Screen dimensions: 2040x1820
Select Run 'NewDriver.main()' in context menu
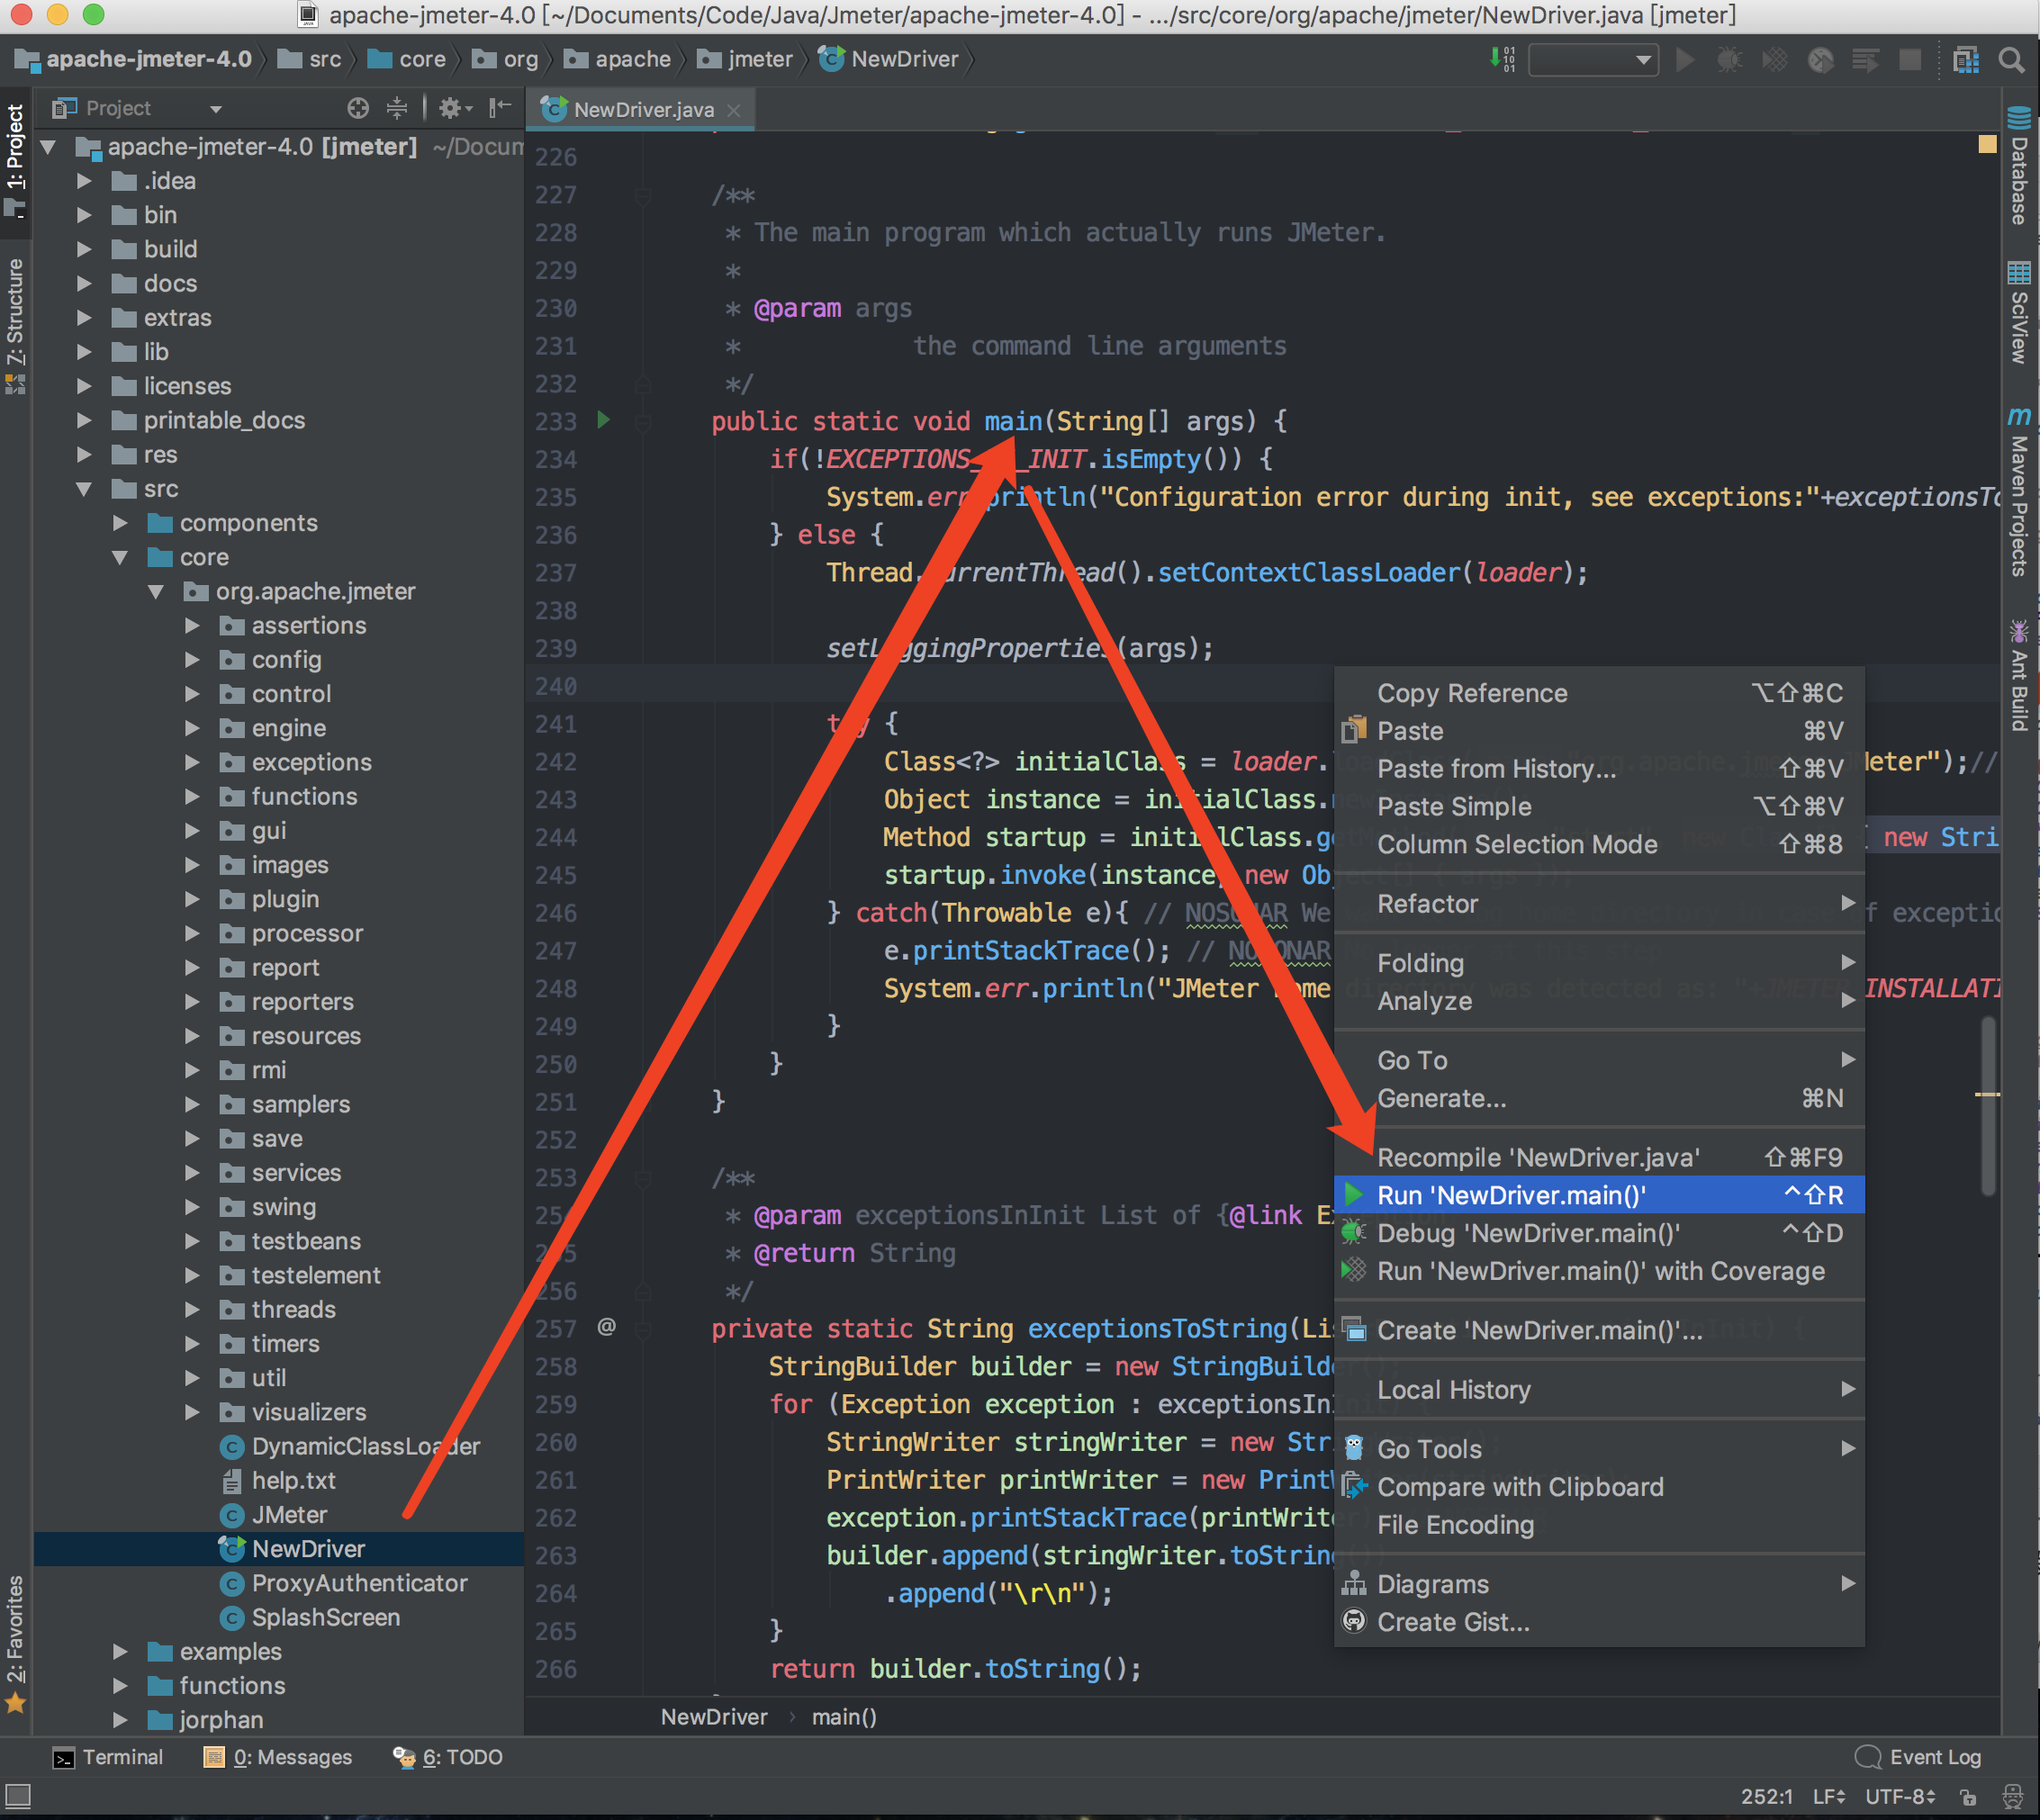[x=1599, y=1195]
